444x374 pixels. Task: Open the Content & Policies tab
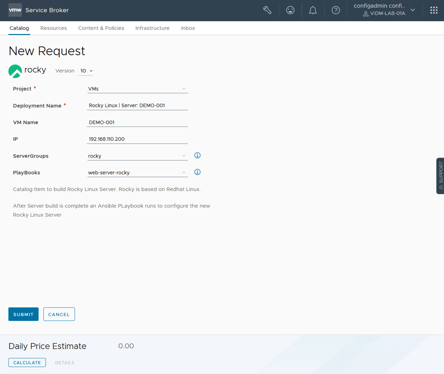click(101, 28)
